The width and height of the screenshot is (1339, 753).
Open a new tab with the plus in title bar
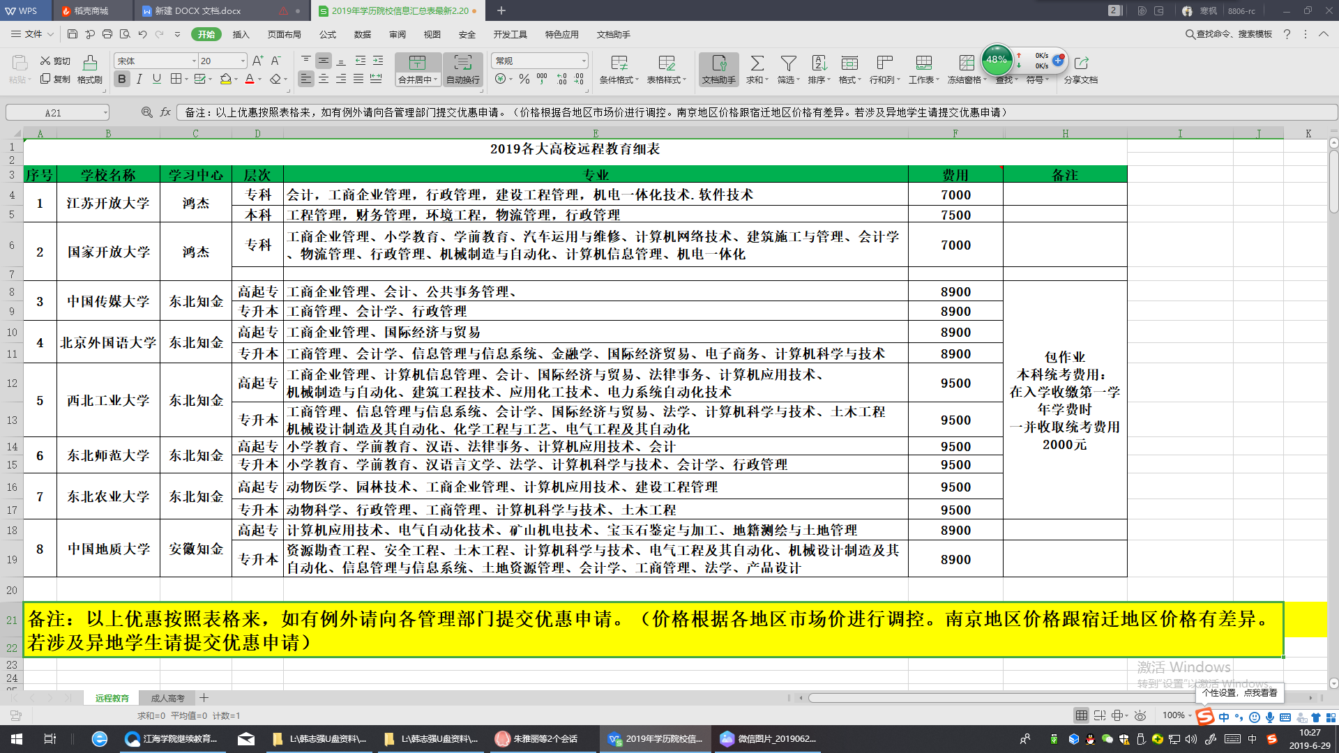click(501, 10)
